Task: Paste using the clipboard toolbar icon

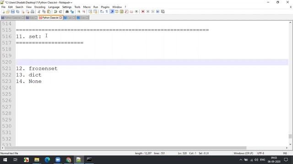Action: [49, 11]
